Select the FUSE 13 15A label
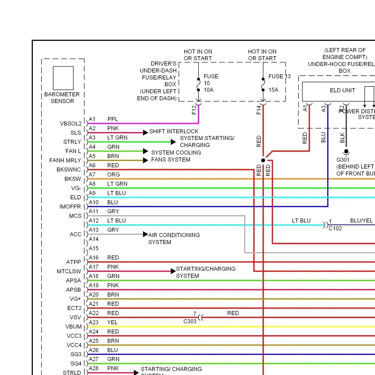The image size is (375, 375). pos(279,83)
